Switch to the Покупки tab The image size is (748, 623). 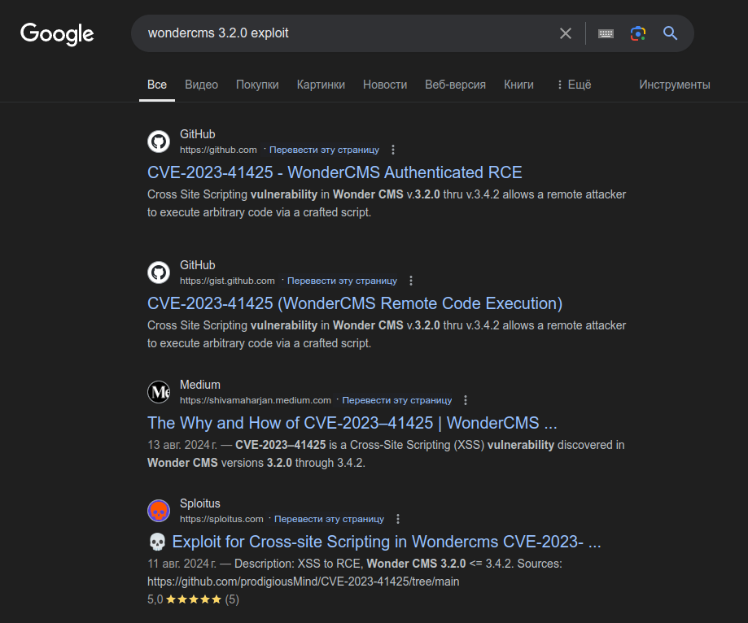(257, 85)
